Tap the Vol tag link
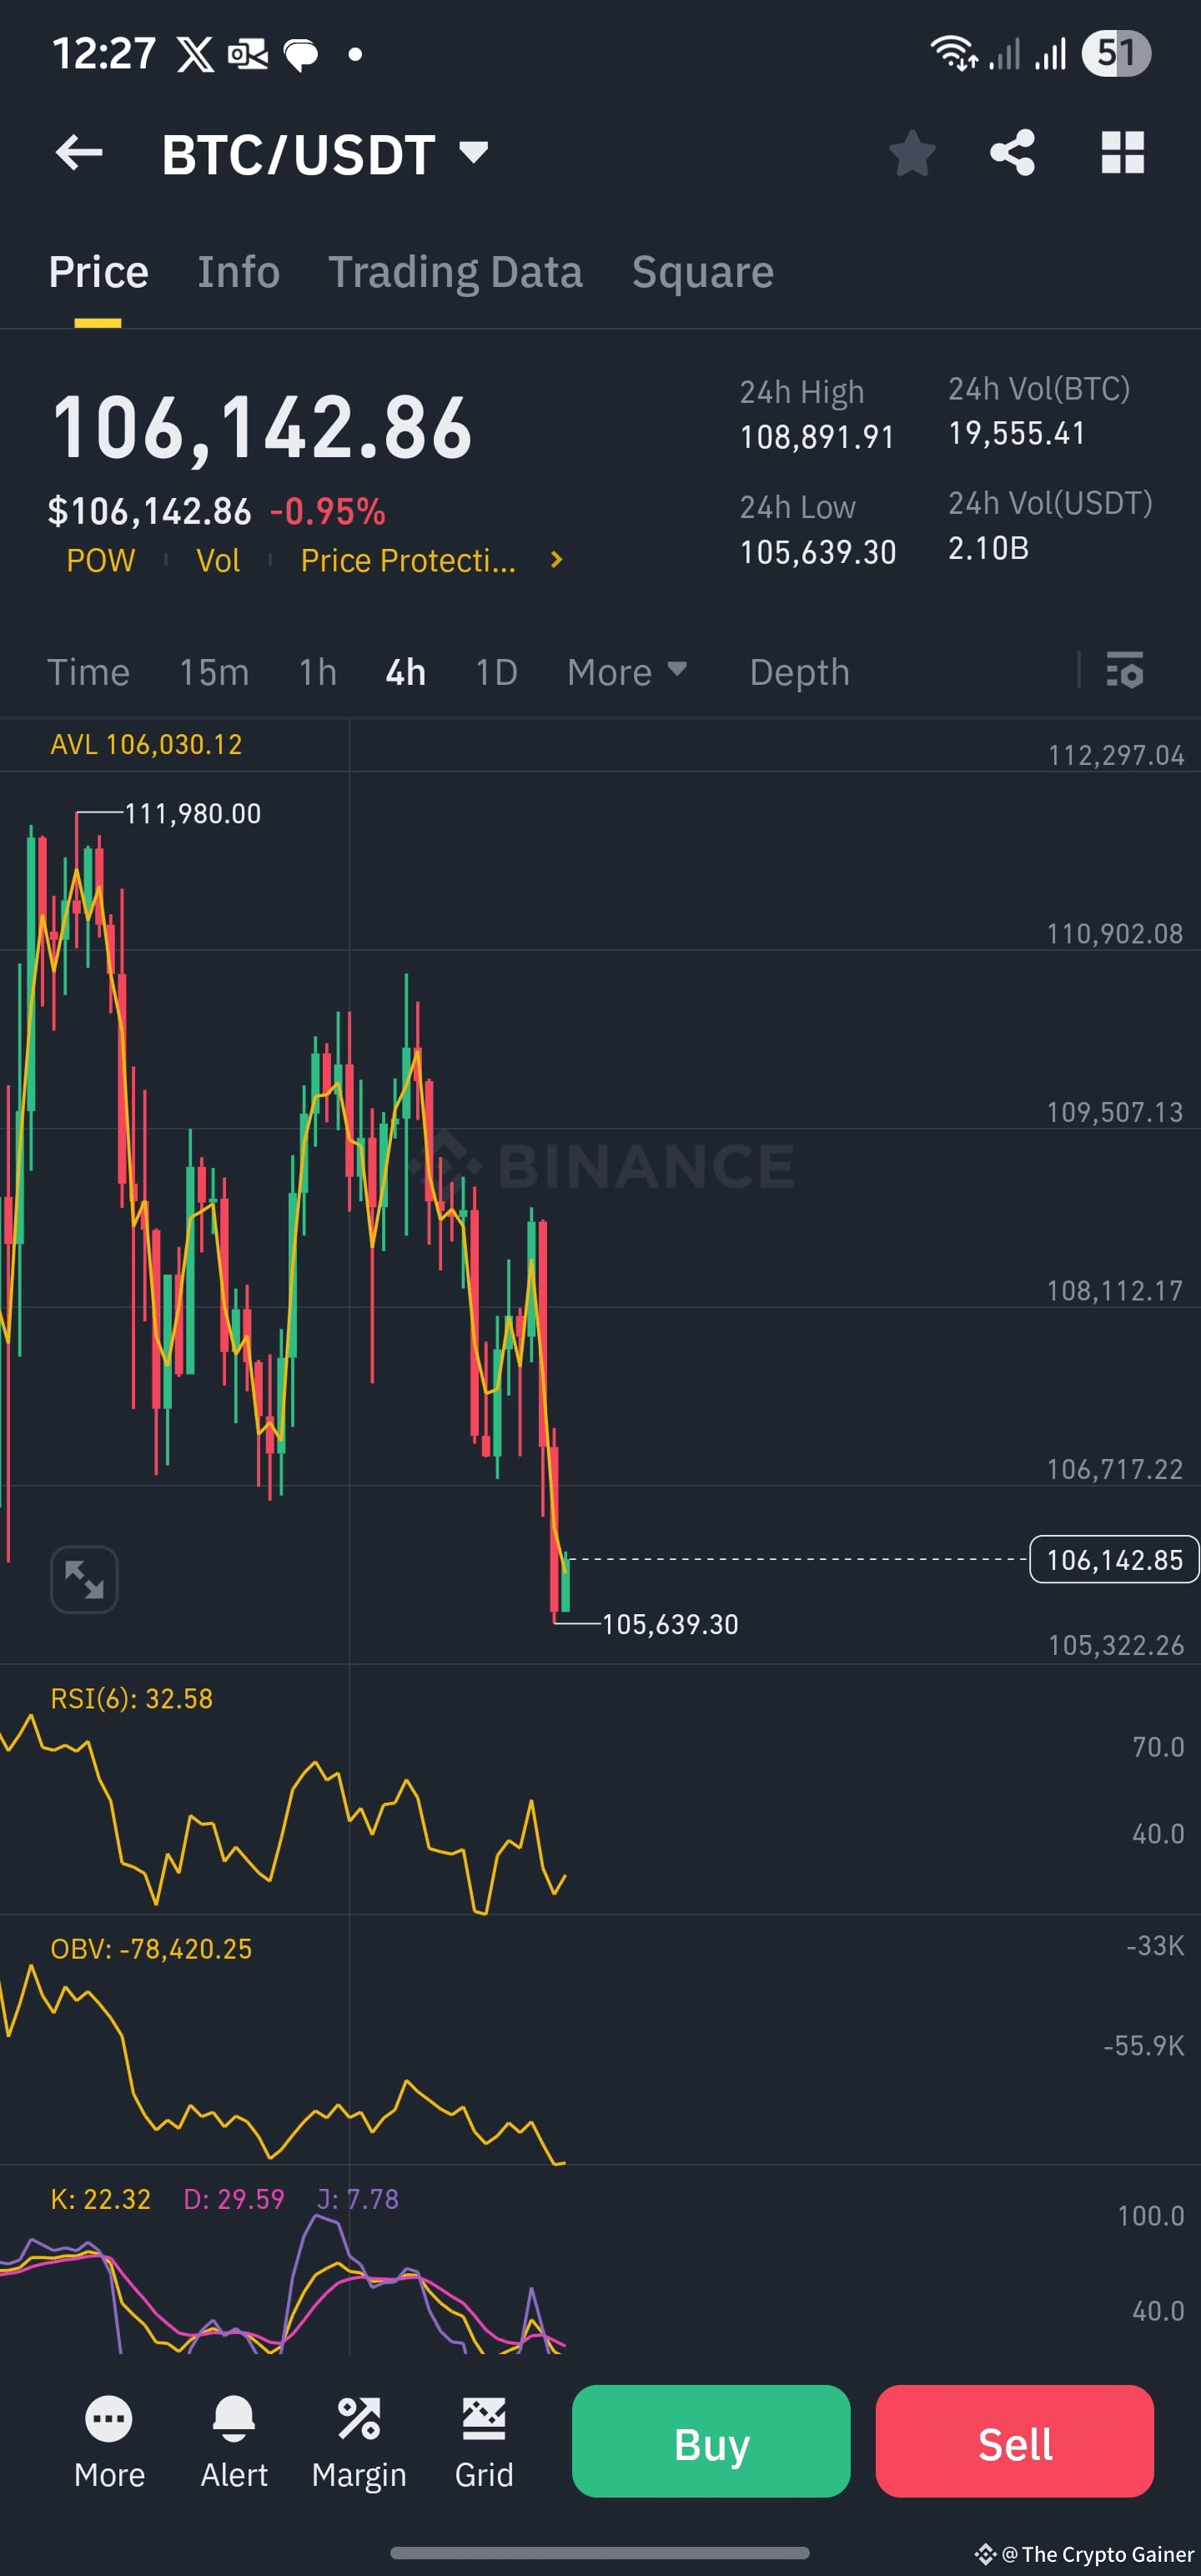Image resolution: width=1201 pixels, height=2576 pixels. tap(218, 560)
